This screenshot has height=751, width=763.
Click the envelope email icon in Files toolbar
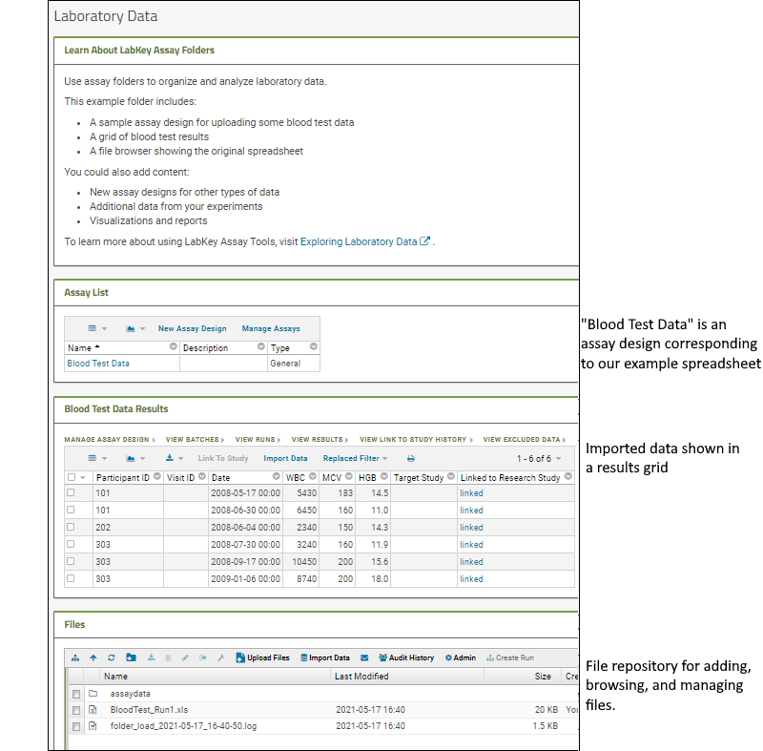click(x=364, y=658)
